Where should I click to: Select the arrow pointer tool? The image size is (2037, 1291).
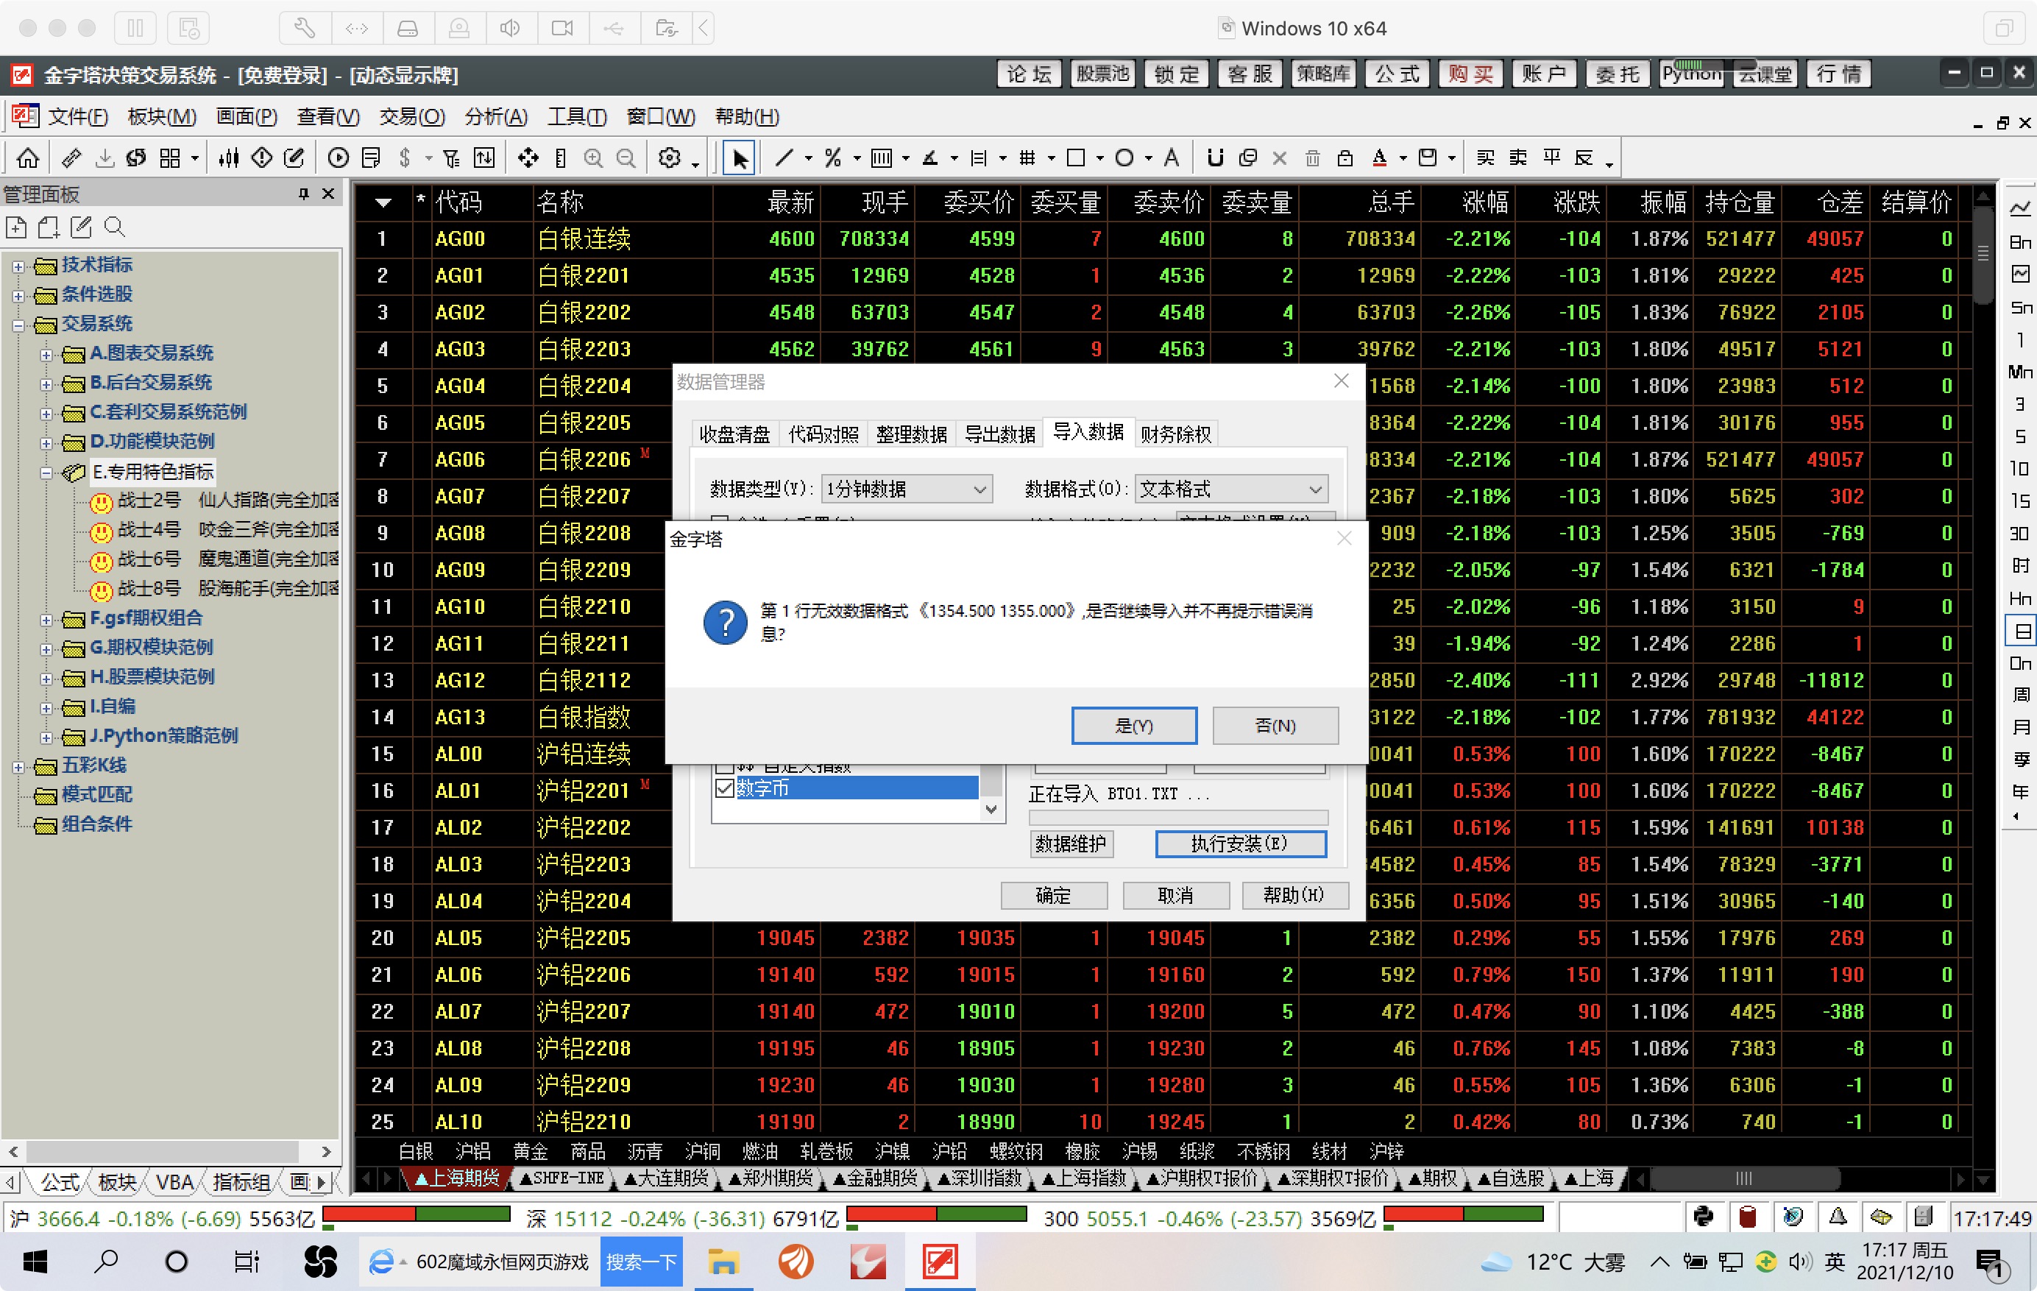(x=740, y=158)
